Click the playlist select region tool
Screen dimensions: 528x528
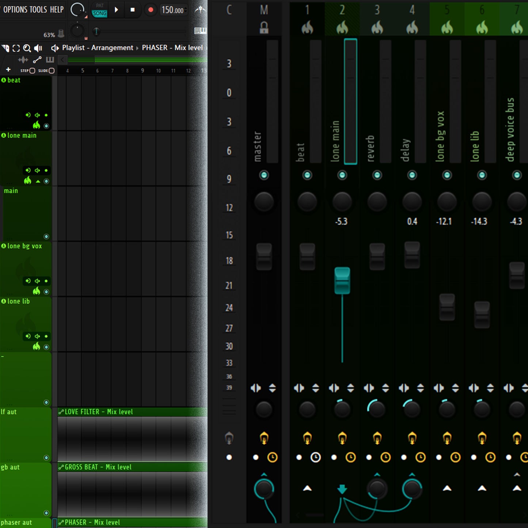tap(16, 48)
